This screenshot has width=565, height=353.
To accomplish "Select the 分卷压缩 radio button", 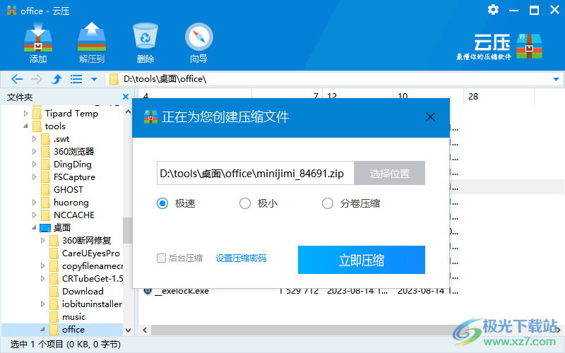I will (x=328, y=203).
